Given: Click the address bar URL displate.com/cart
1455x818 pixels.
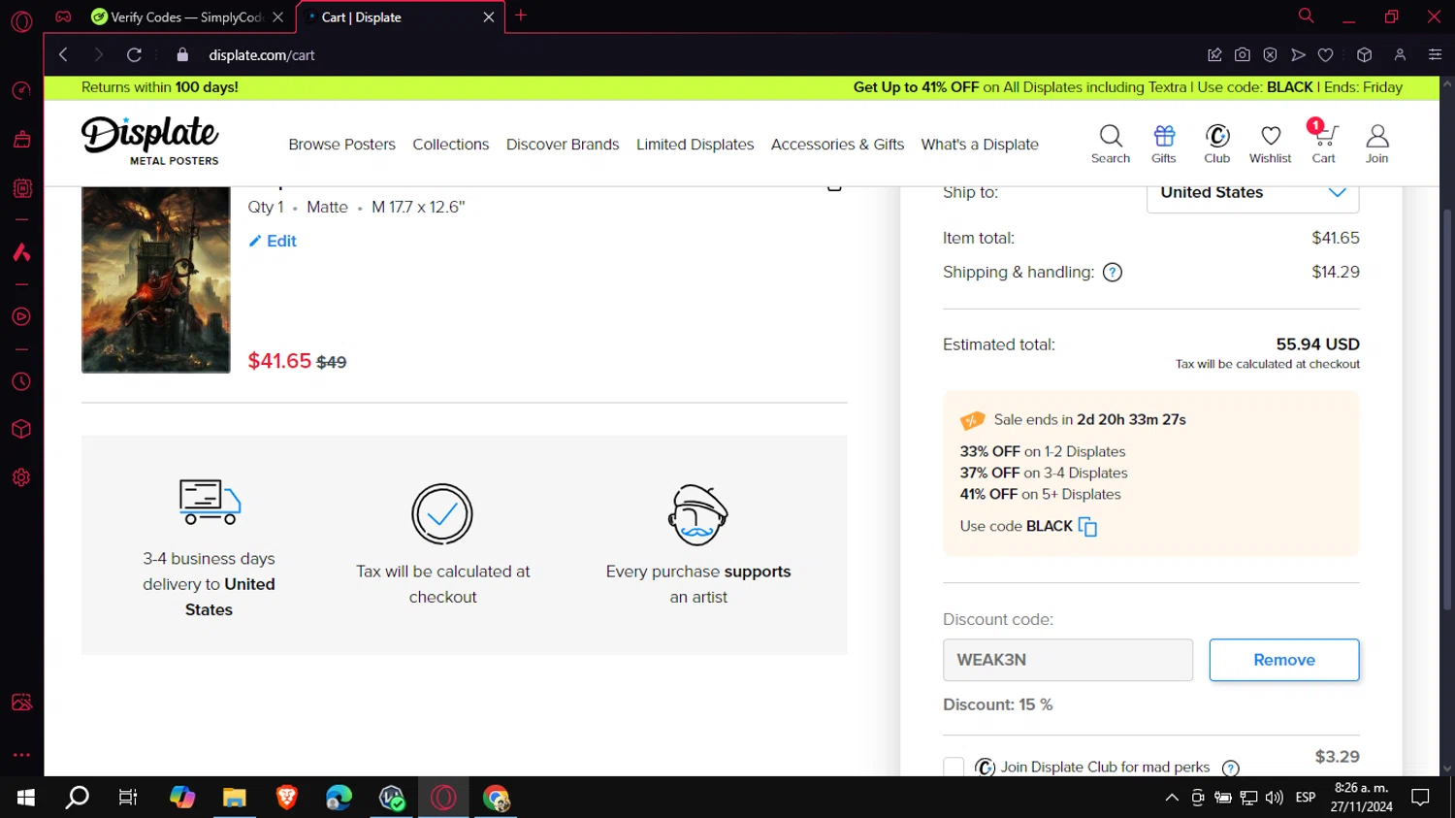Looking at the screenshot, I should click(262, 55).
